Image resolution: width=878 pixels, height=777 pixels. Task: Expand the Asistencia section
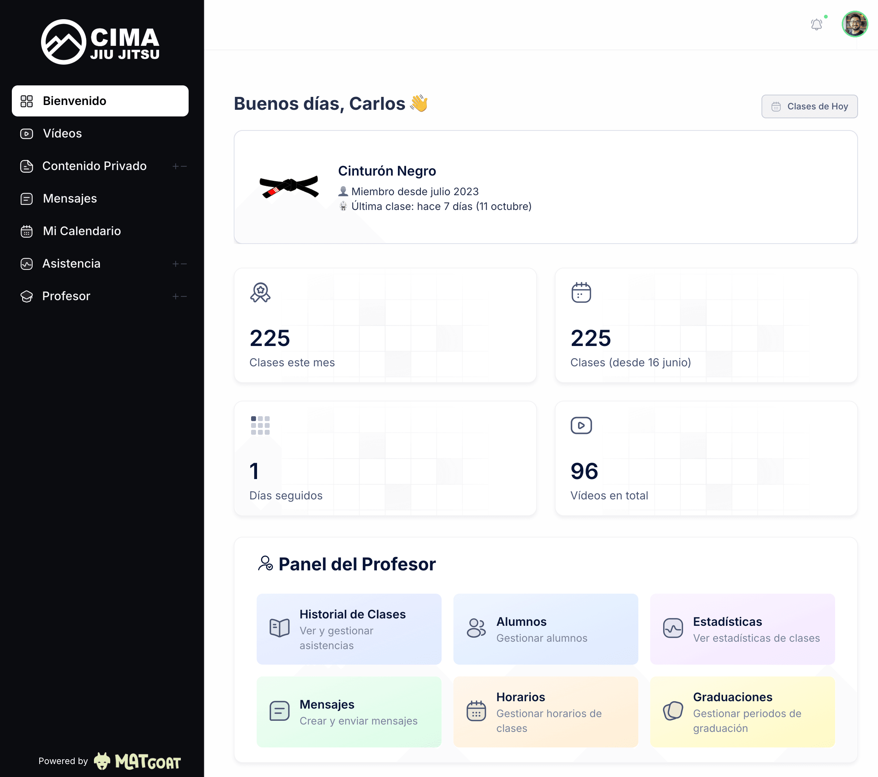pos(175,264)
